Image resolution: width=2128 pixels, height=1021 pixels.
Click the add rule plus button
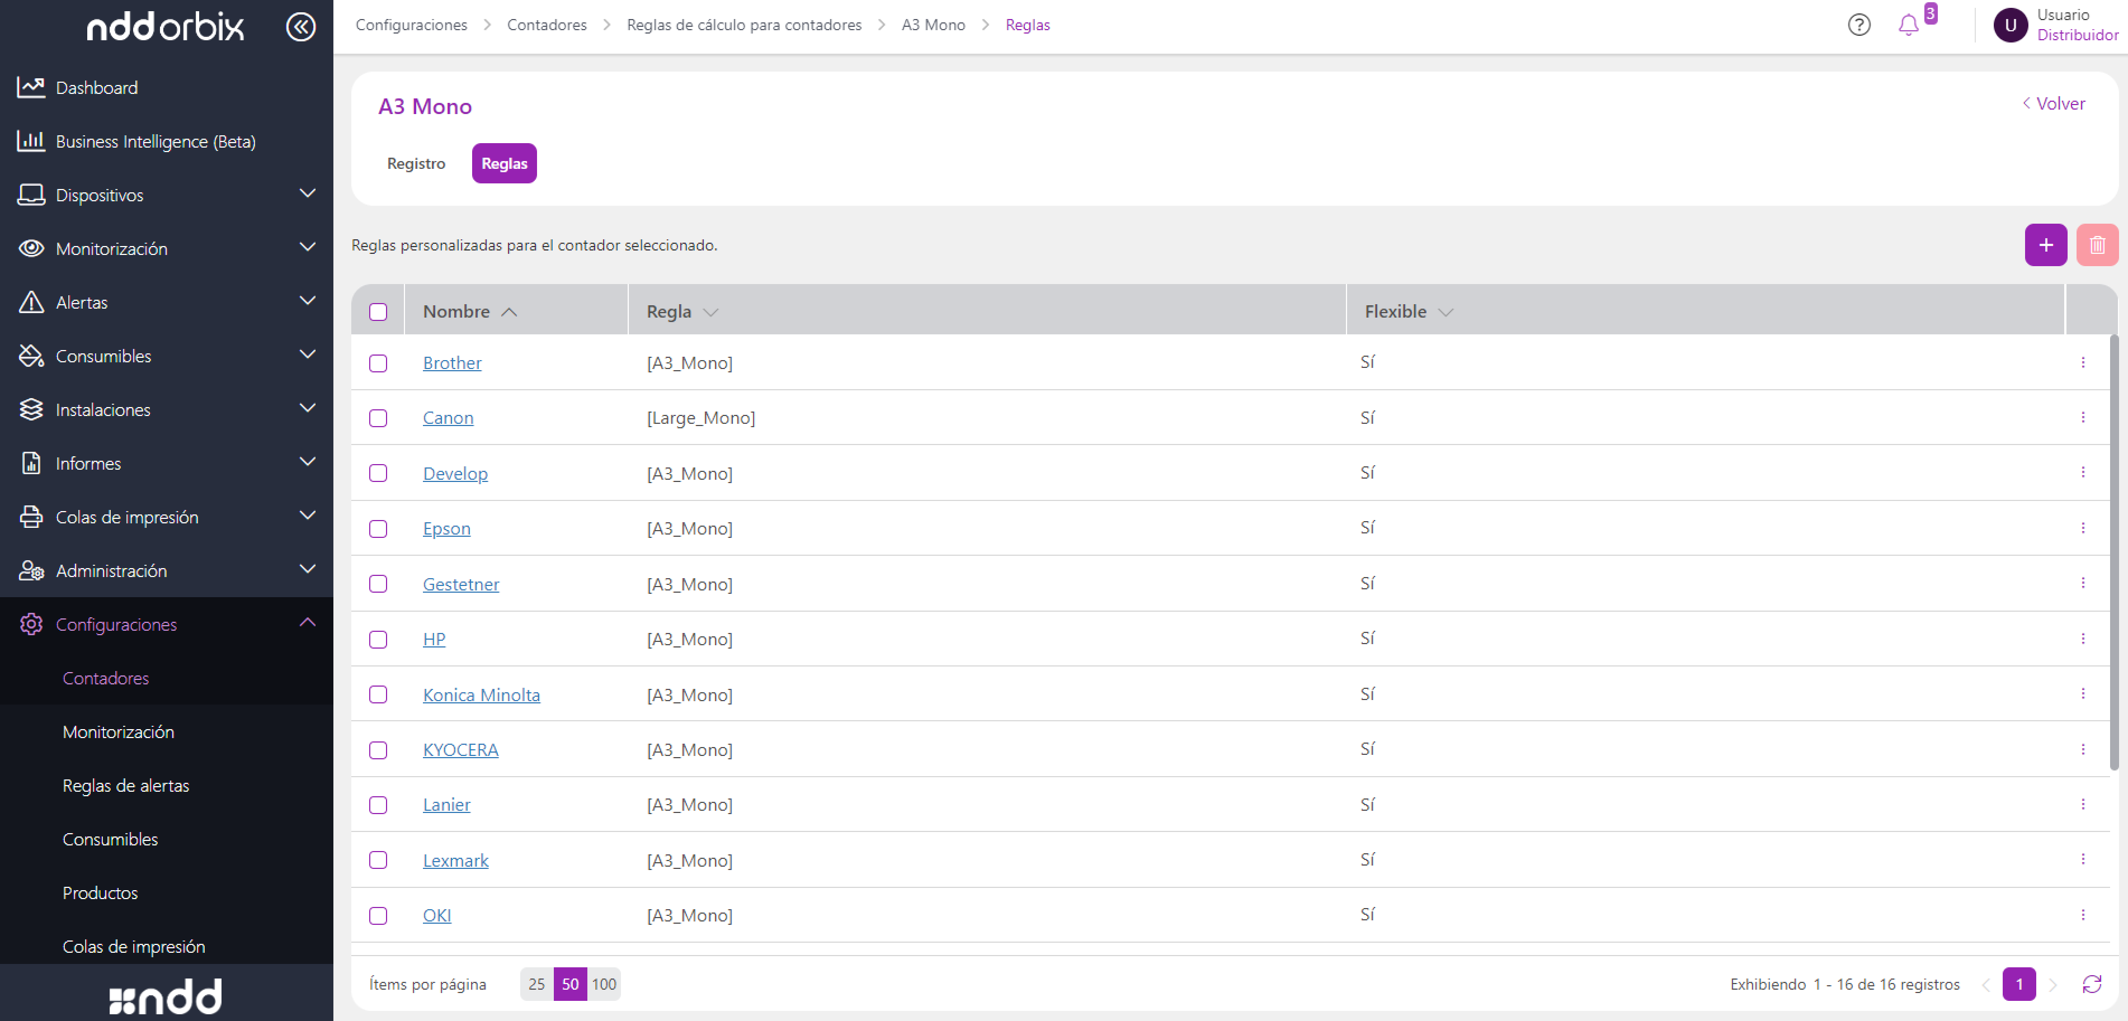[2045, 244]
